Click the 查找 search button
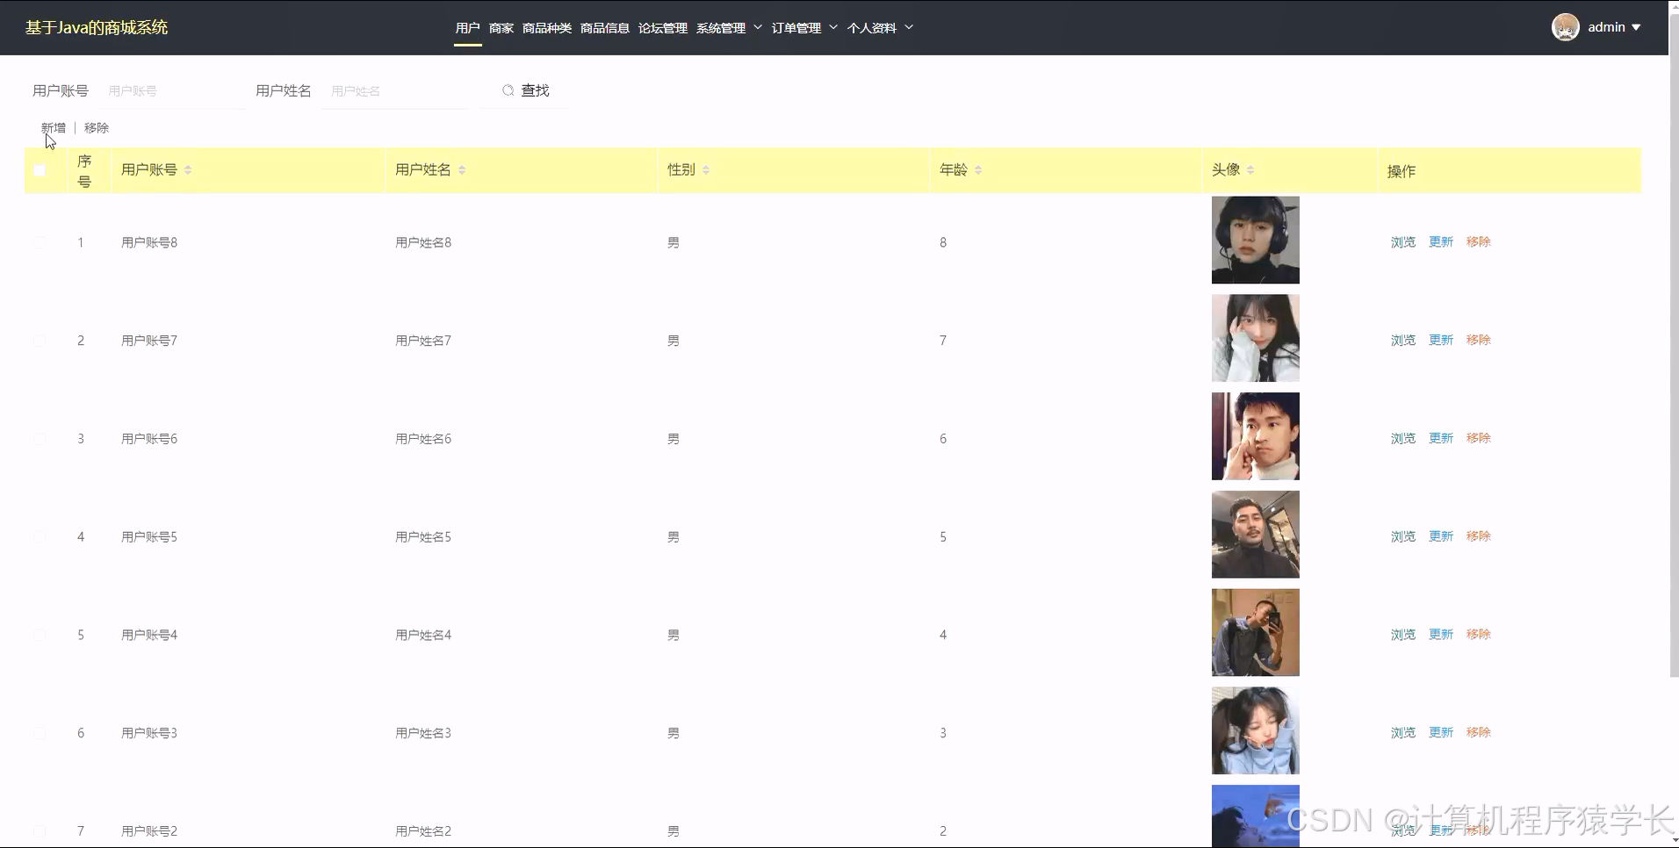The image size is (1679, 848). [x=525, y=90]
